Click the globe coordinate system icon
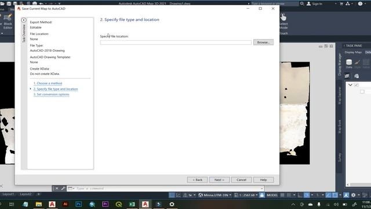The height and width of the screenshot is (209, 371). (x=201, y=195)
